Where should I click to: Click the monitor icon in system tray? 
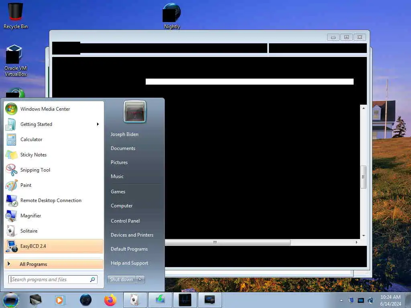(361, 300)
